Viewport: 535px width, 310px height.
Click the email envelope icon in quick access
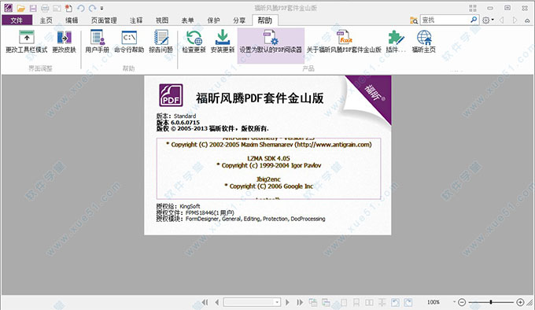[x=57, y=8]
